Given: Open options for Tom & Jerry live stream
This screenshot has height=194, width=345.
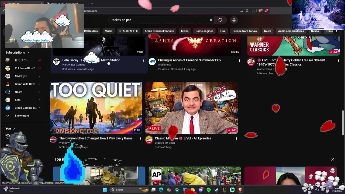Looking at the screenshot, I should 338,60.
